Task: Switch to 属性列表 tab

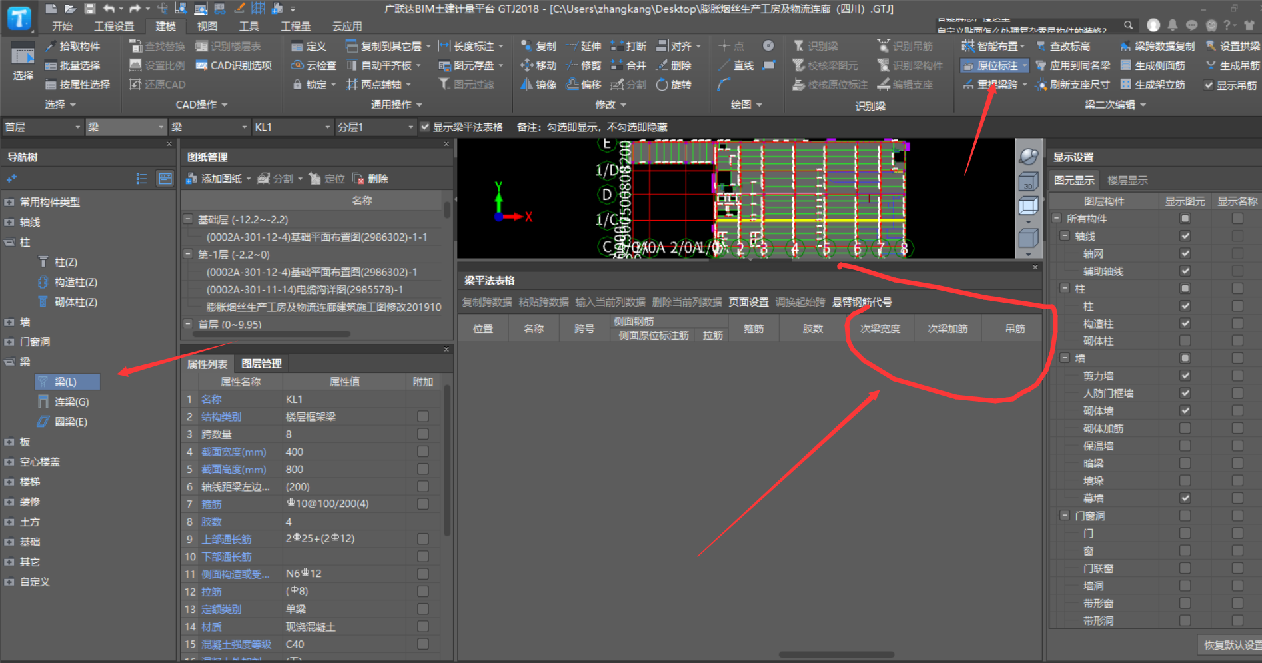Action: tap(207, 364)
